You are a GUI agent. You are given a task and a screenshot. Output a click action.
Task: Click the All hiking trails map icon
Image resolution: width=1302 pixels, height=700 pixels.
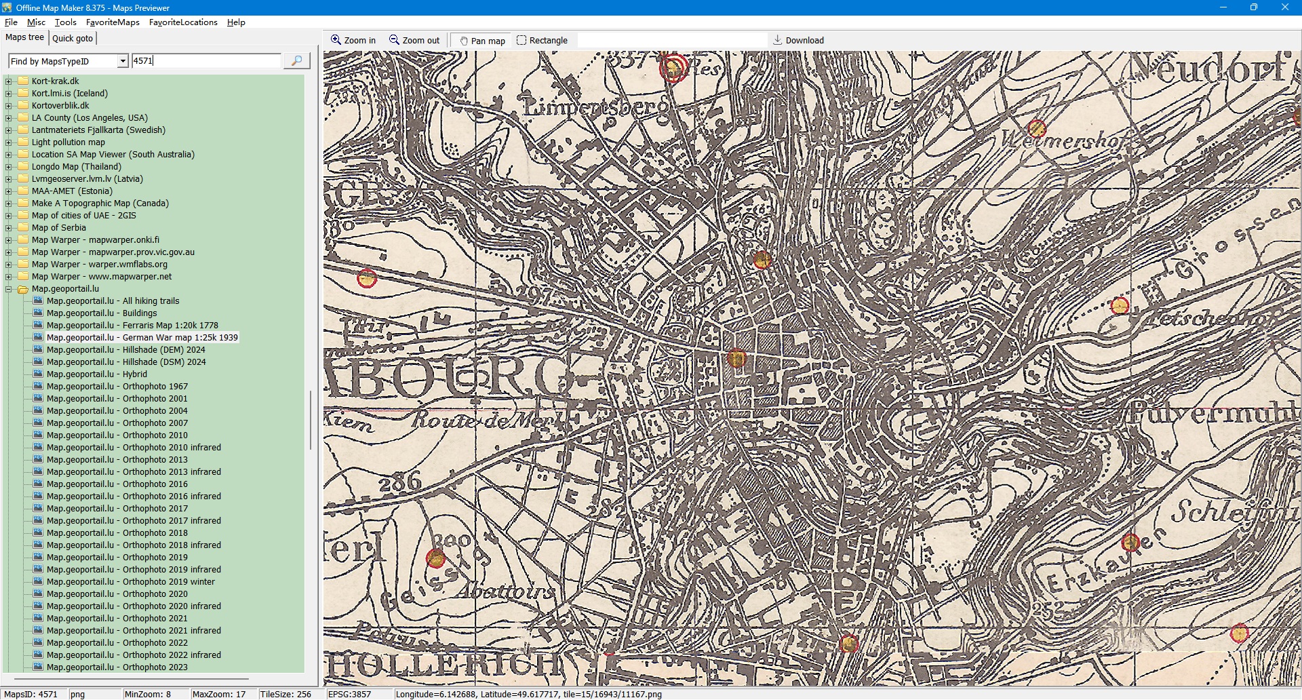(x=38, y=301)
